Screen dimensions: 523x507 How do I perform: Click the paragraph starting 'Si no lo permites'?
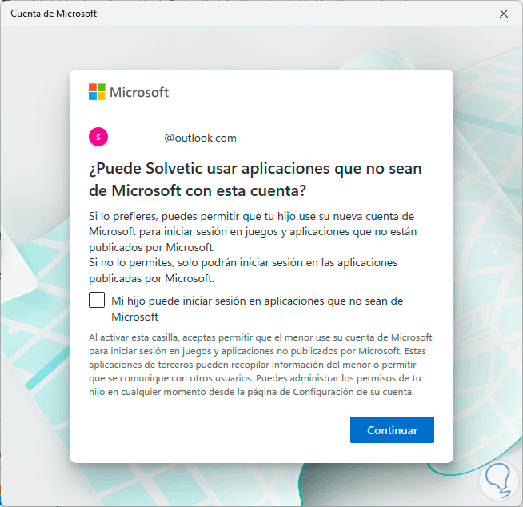click(x=243, y=270)
